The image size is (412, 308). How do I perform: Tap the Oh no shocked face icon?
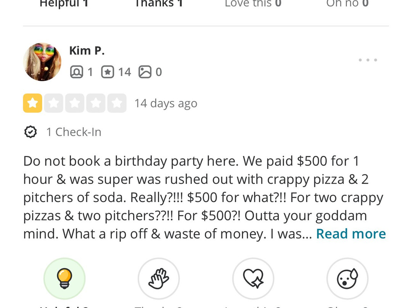point(348,279)
